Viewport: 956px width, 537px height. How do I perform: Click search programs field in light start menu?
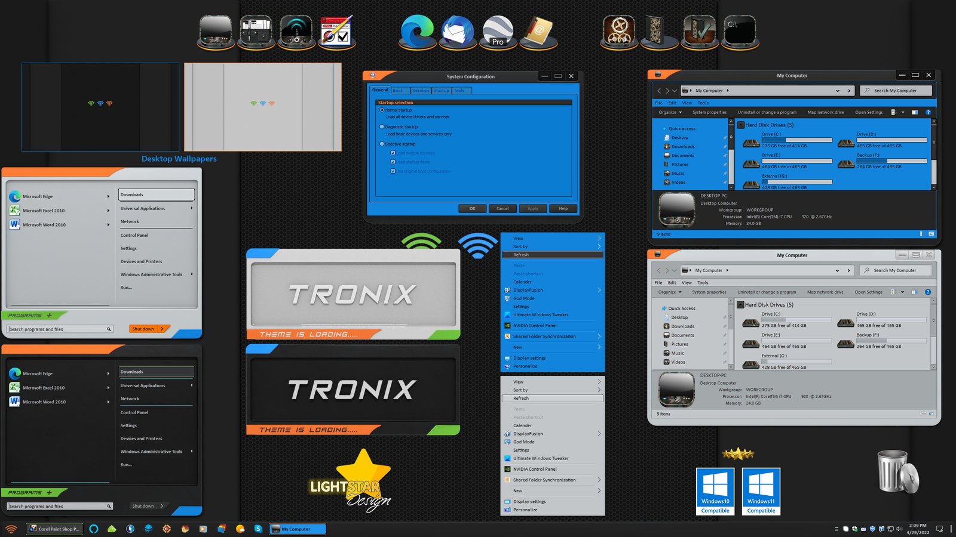(x=60, y=329)
